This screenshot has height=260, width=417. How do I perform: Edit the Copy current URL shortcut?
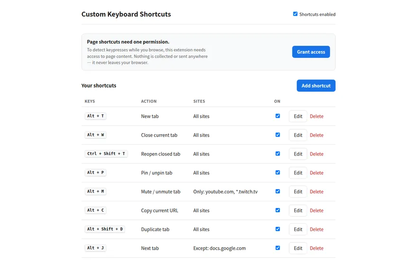(x=298, y=210)
